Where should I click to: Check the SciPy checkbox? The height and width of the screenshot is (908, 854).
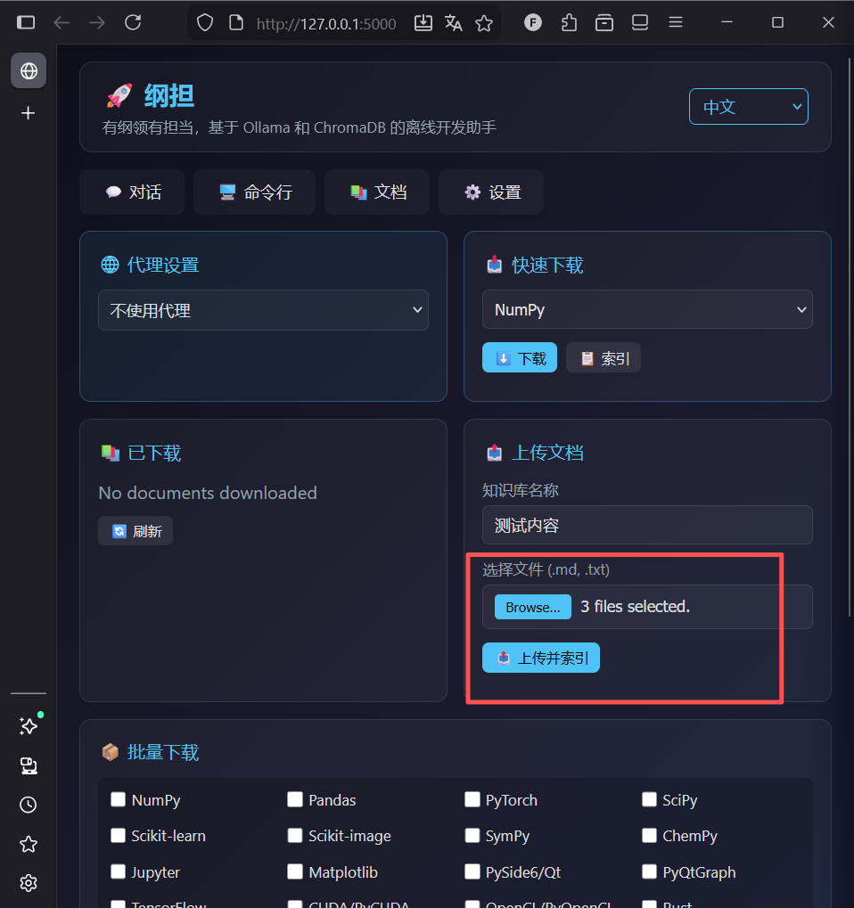pyautogui.click(x=650, y=799)
